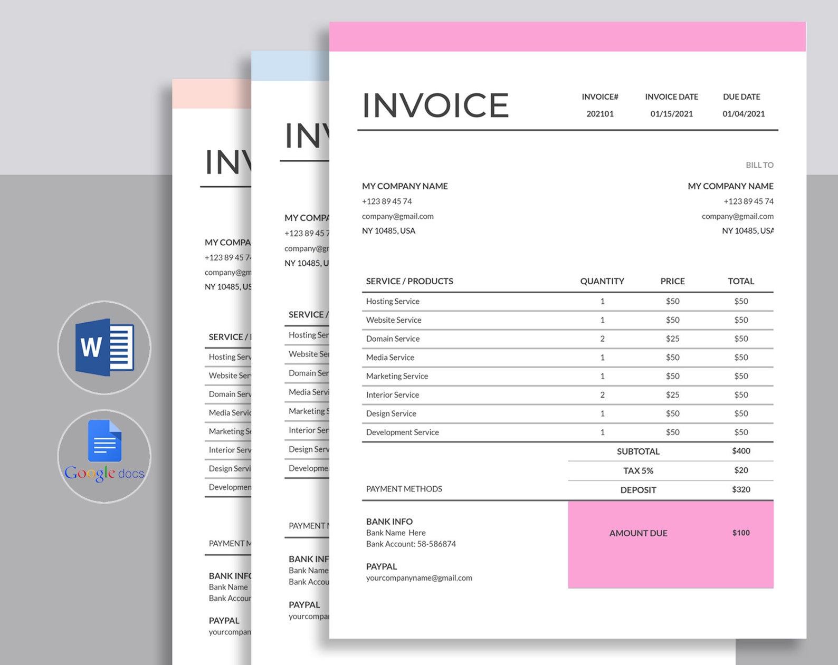
Task: Click the PAYMENT METHODS heading on pink invoice
Action: coord(404,489)
